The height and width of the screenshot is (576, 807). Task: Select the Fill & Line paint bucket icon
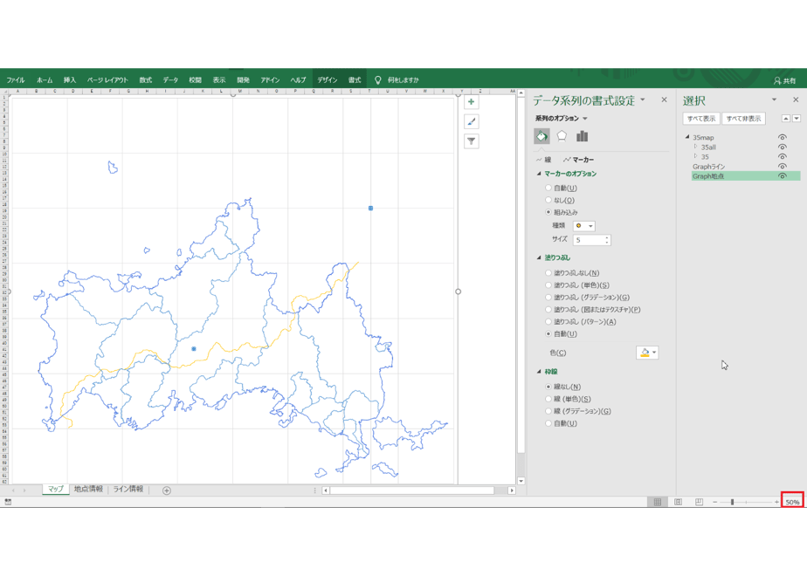(542, 136)
